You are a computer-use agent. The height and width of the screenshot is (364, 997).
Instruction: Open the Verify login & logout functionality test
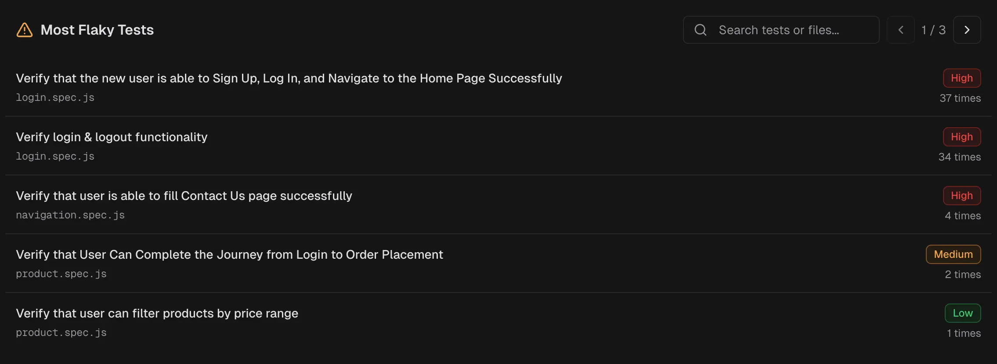tap(112, 137)
